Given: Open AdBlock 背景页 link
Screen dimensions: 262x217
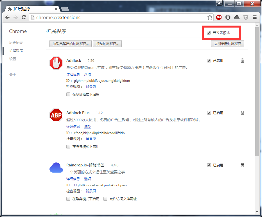Looking at the screenshot, I should (91, 86).
